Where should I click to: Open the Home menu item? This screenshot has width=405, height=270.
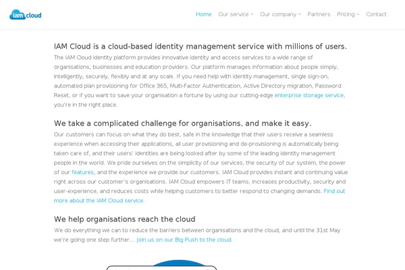pyautogui.click(x=204, y=14)
